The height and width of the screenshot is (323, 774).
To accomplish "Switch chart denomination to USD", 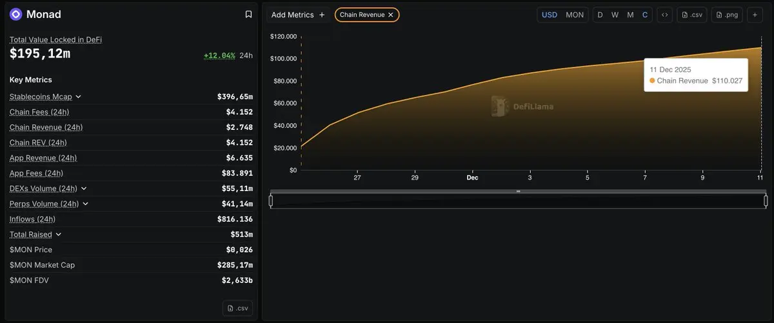I will [550, 15].
